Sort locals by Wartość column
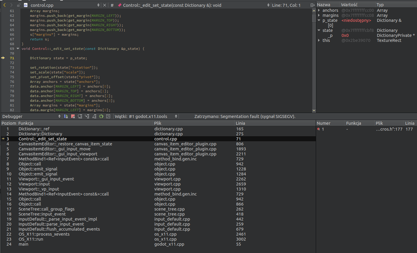Viewport: 417px width, 253px height. 358,4
